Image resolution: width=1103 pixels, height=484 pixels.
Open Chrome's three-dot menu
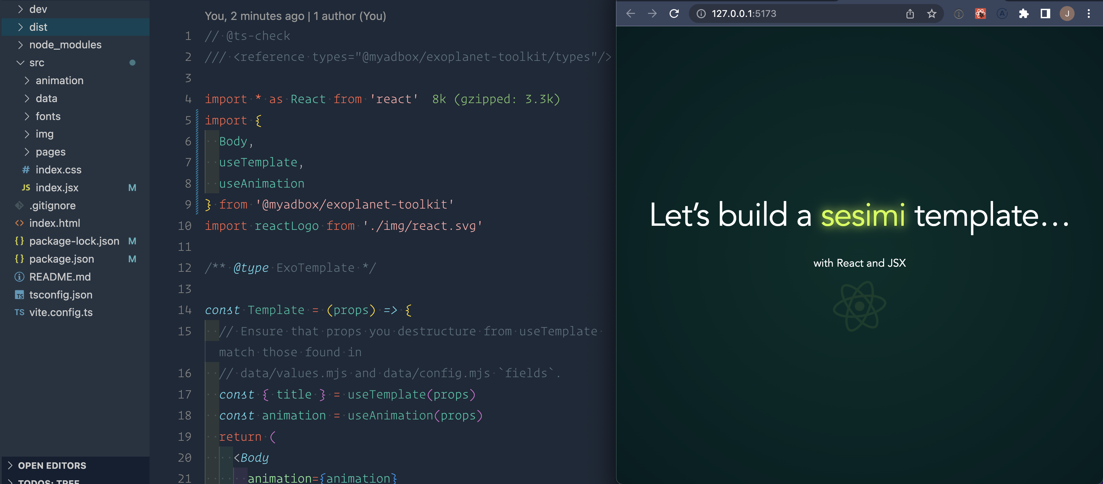[1088, 14]
